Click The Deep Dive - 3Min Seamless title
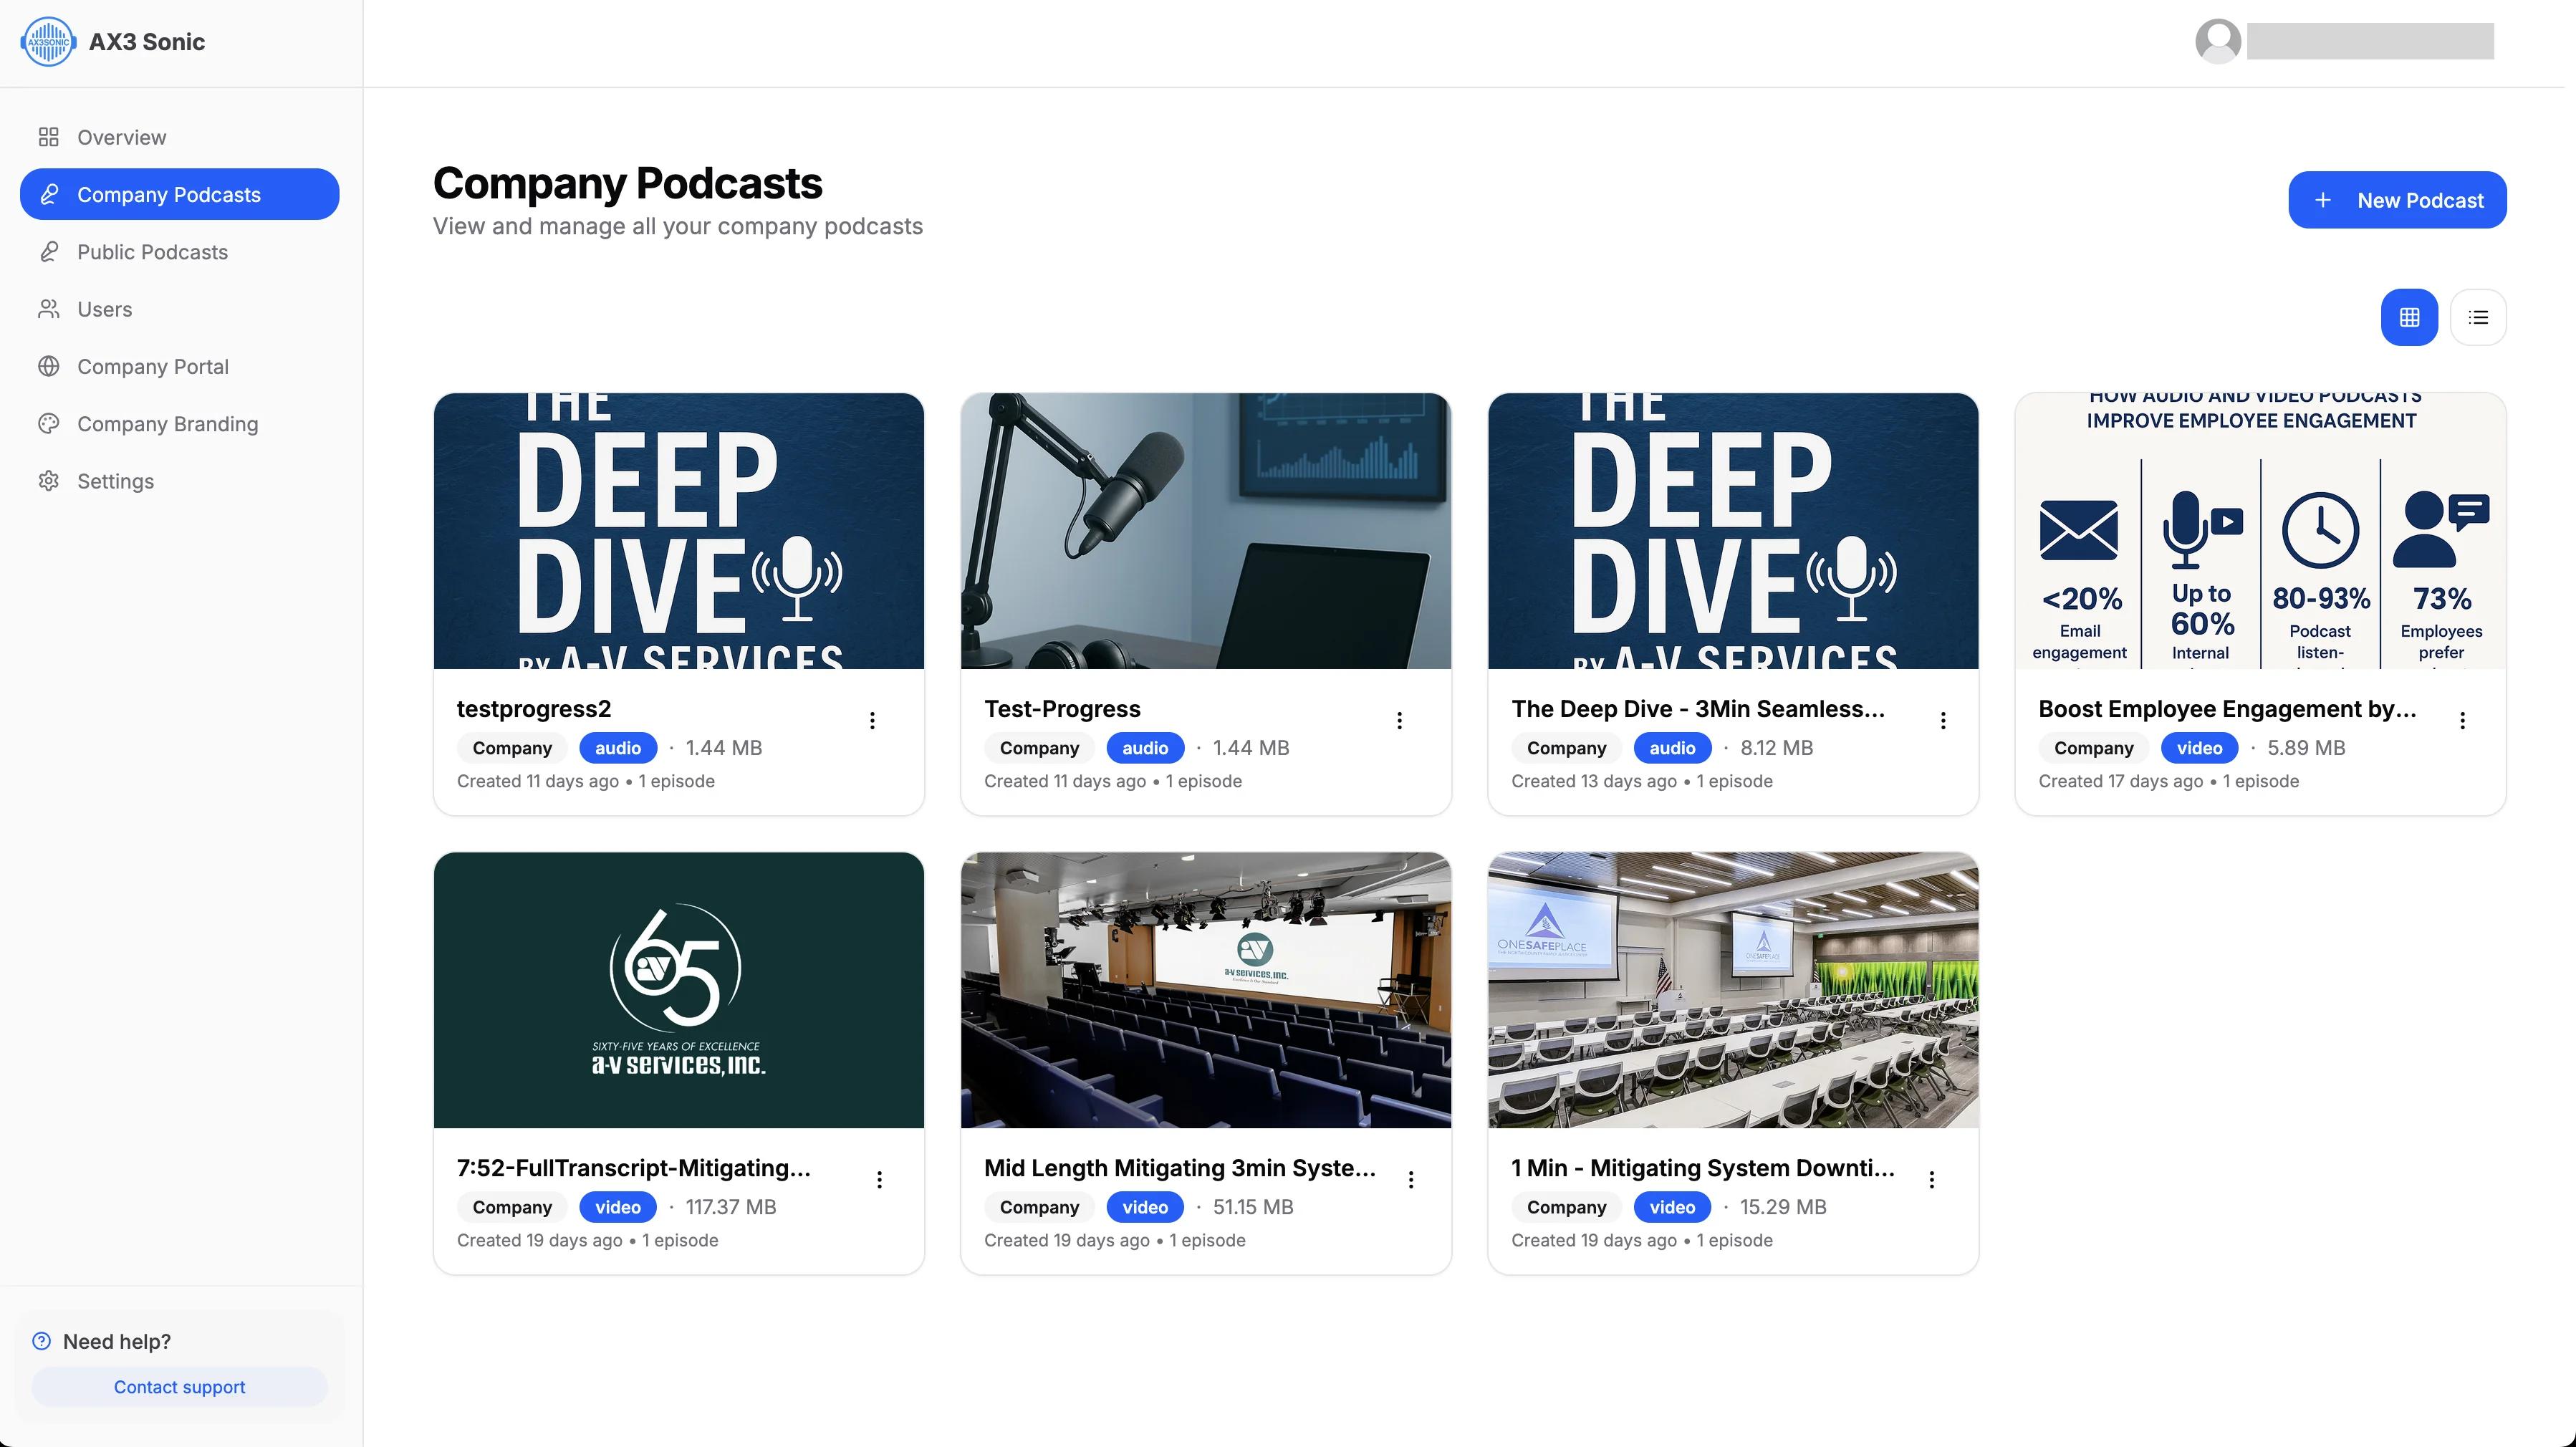This screenshot has height=1447, width=2576. pyautogui.click(x=1698, y=709)
